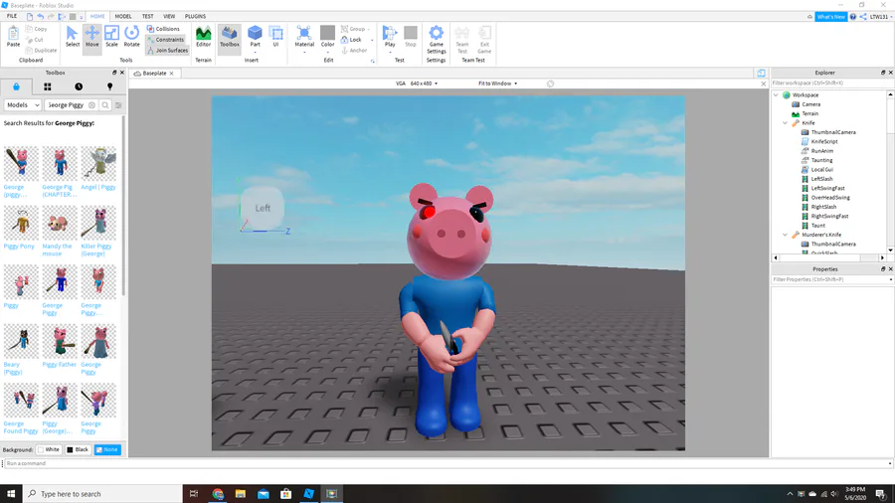The height and width of the screenshot is (503, 895).
Task: Select the Angel | Piggy model thumbnail
Action: point(98,163)
